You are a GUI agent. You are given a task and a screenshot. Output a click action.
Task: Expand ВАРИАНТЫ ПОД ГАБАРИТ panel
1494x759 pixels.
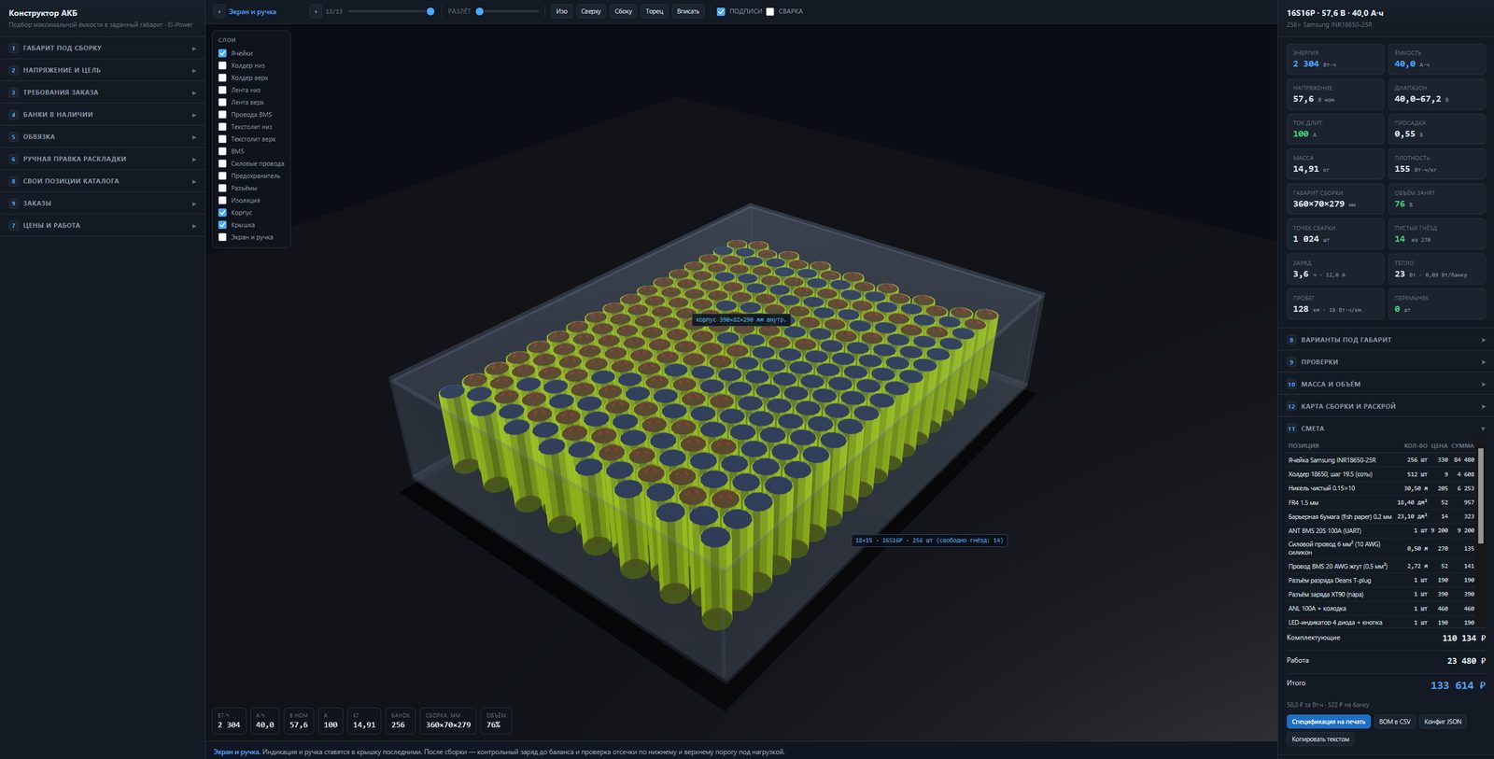pyautogui.click(x=1386, y=340)
